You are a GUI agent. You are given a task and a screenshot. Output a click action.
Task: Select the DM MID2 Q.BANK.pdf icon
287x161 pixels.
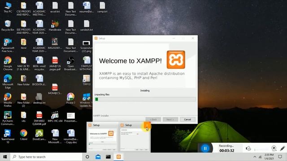click(x=39, y=118)
